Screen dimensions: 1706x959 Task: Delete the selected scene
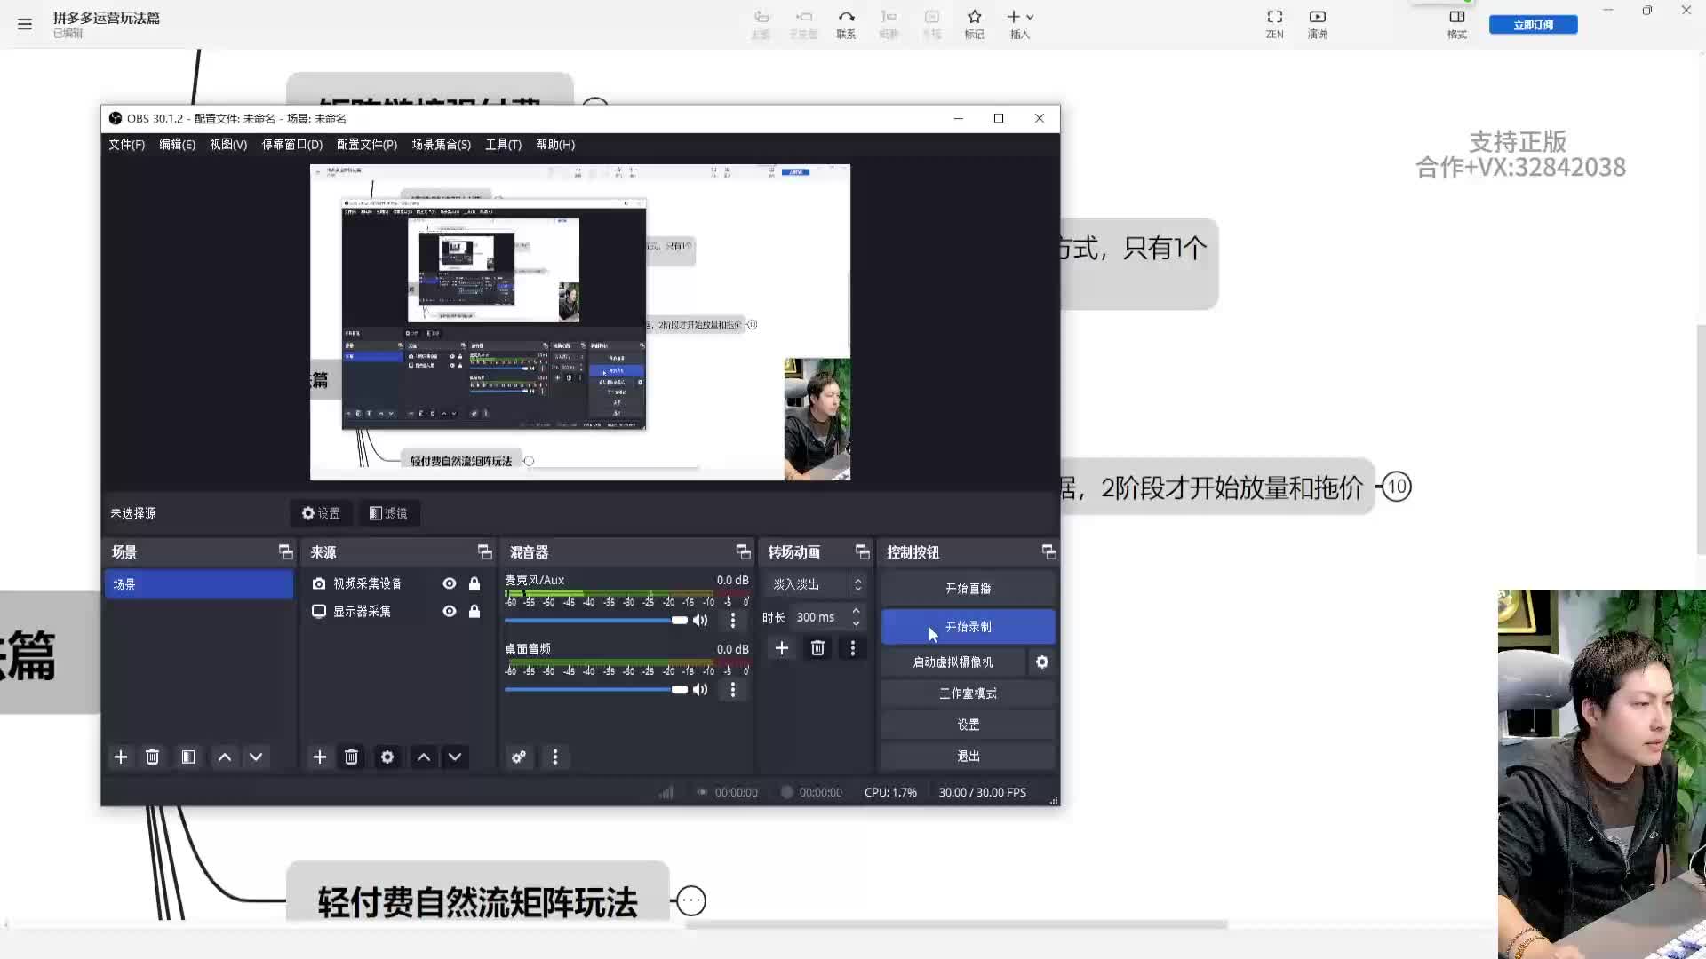153,757
